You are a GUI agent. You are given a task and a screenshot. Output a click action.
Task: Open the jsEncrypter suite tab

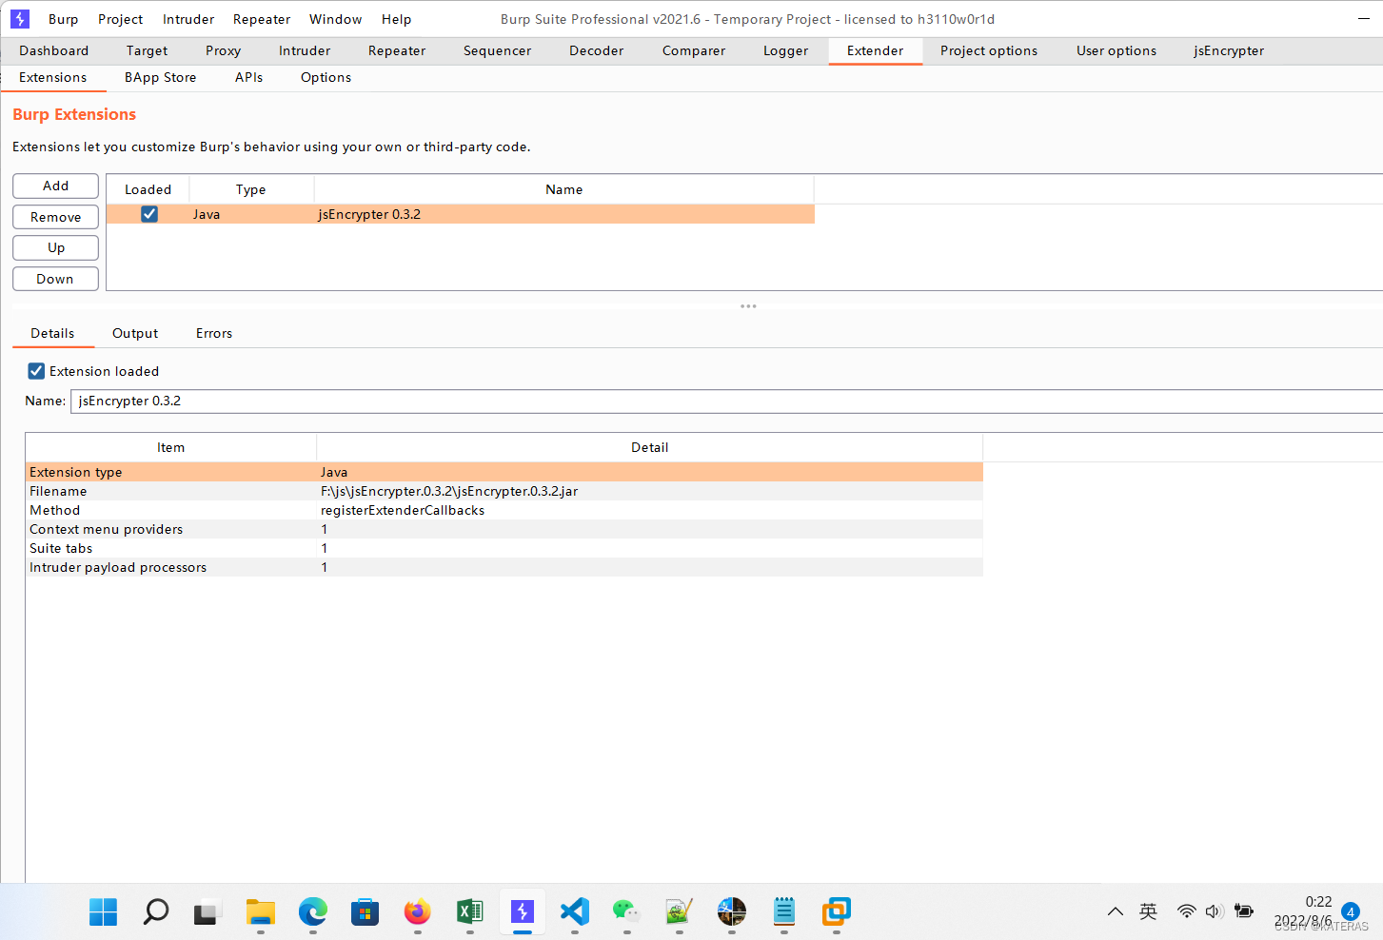pyautogui.click(x=1229, y=50)
